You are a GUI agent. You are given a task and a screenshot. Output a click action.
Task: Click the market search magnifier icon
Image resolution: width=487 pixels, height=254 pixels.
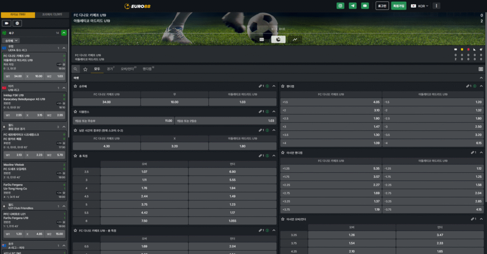tap(76, 69)
